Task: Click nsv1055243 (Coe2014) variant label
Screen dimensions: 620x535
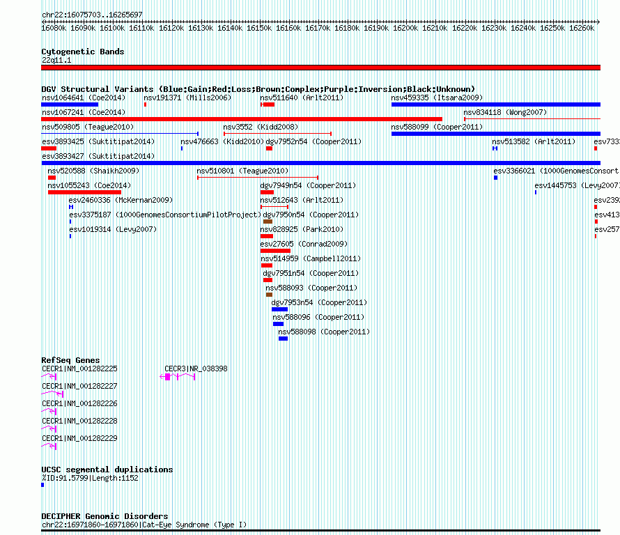Action: pos(89,185)
